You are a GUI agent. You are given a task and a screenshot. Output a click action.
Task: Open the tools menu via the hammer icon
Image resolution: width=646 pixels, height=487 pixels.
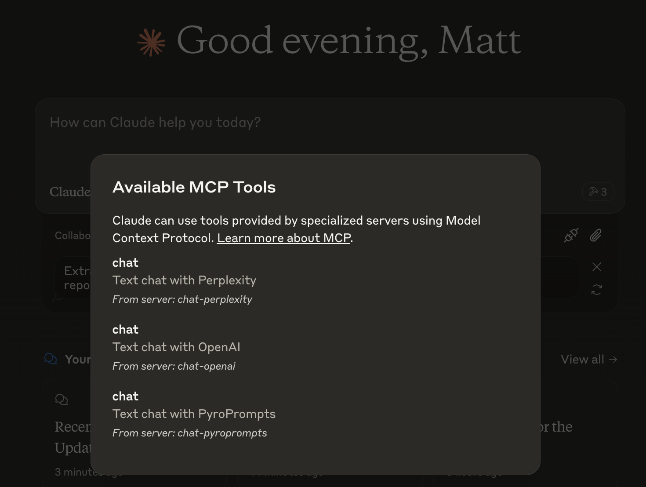point(594,192)
